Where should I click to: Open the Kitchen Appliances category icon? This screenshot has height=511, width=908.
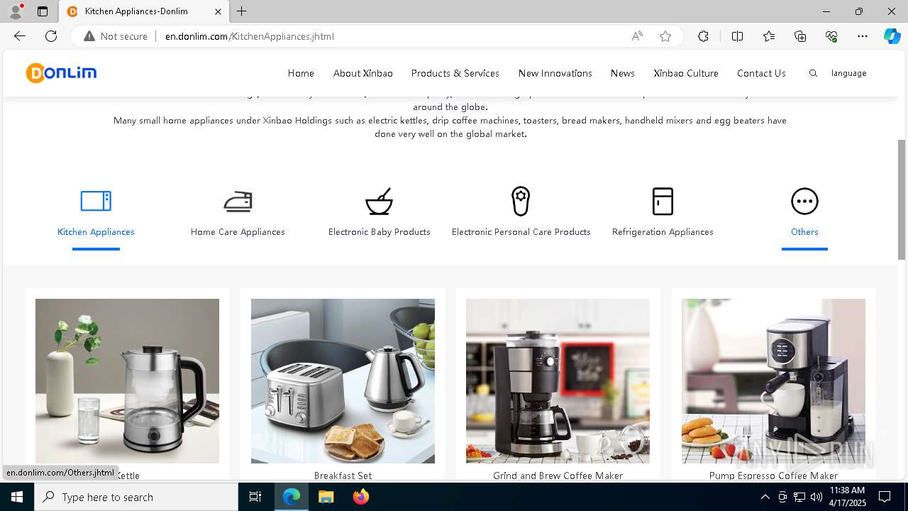96,201
